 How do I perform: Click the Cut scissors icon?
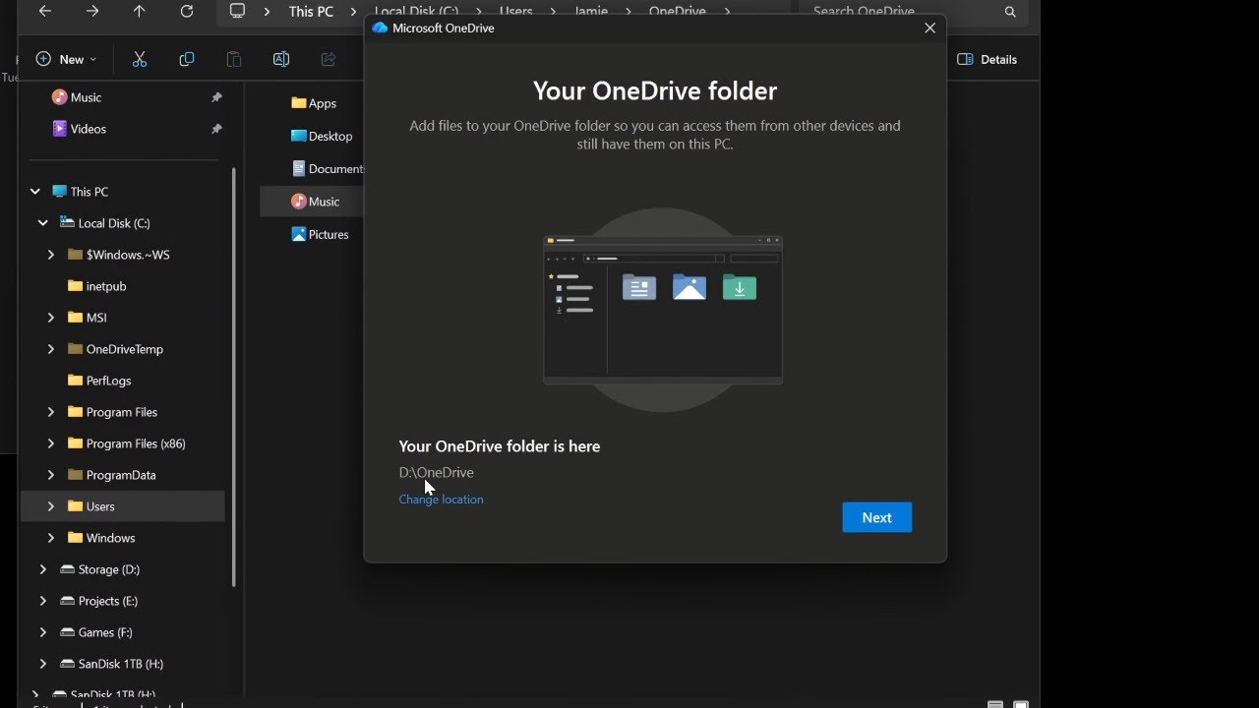pos(139,59)
